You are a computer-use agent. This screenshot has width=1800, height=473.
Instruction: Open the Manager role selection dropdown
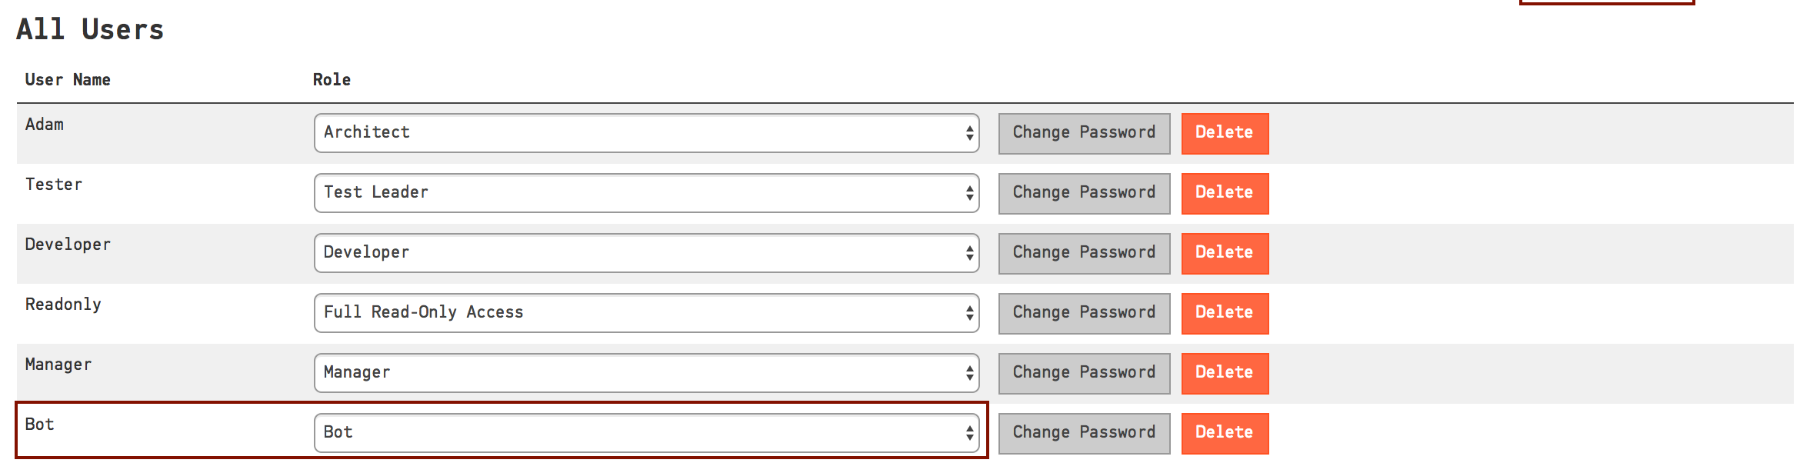tap(646, 372)
